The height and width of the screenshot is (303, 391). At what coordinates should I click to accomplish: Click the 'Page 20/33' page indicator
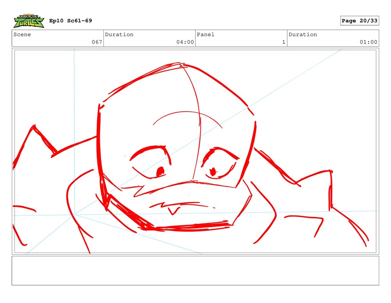pyautogui.click(x=359, y=21)
